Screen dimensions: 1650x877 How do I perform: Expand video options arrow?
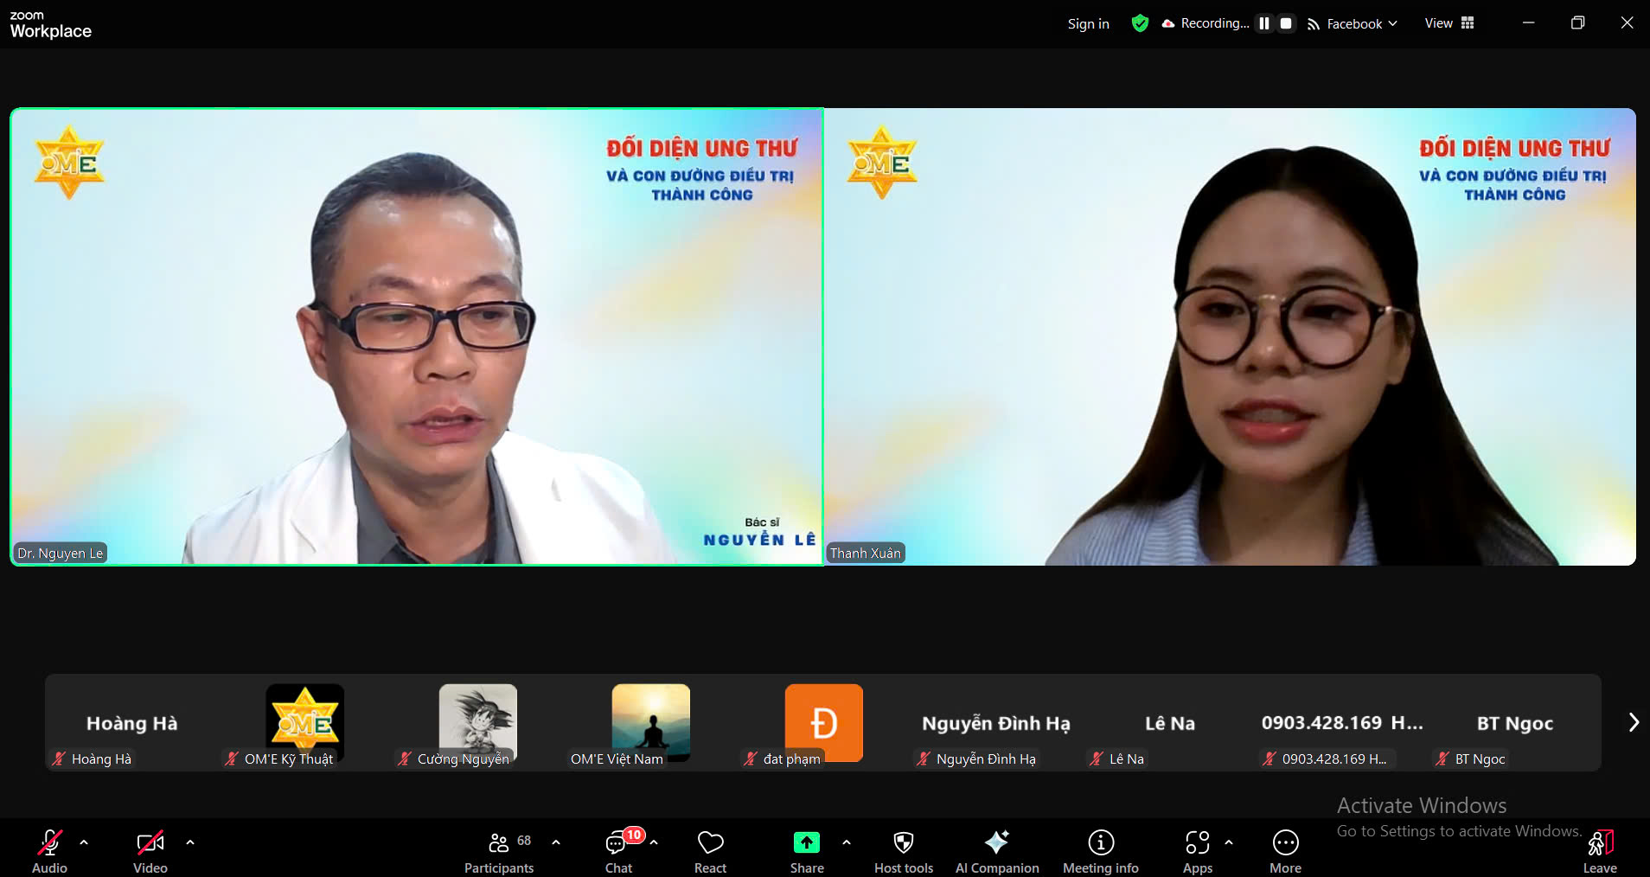(190, 842)
